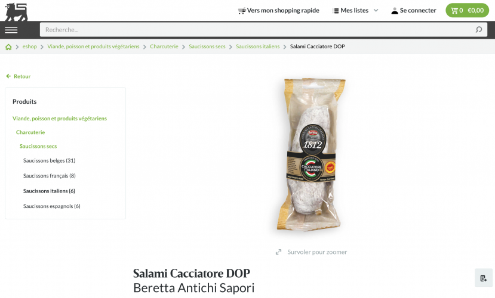Expand the Mes listes dropdown
495x298 pixels.
(x=355, y=10)
